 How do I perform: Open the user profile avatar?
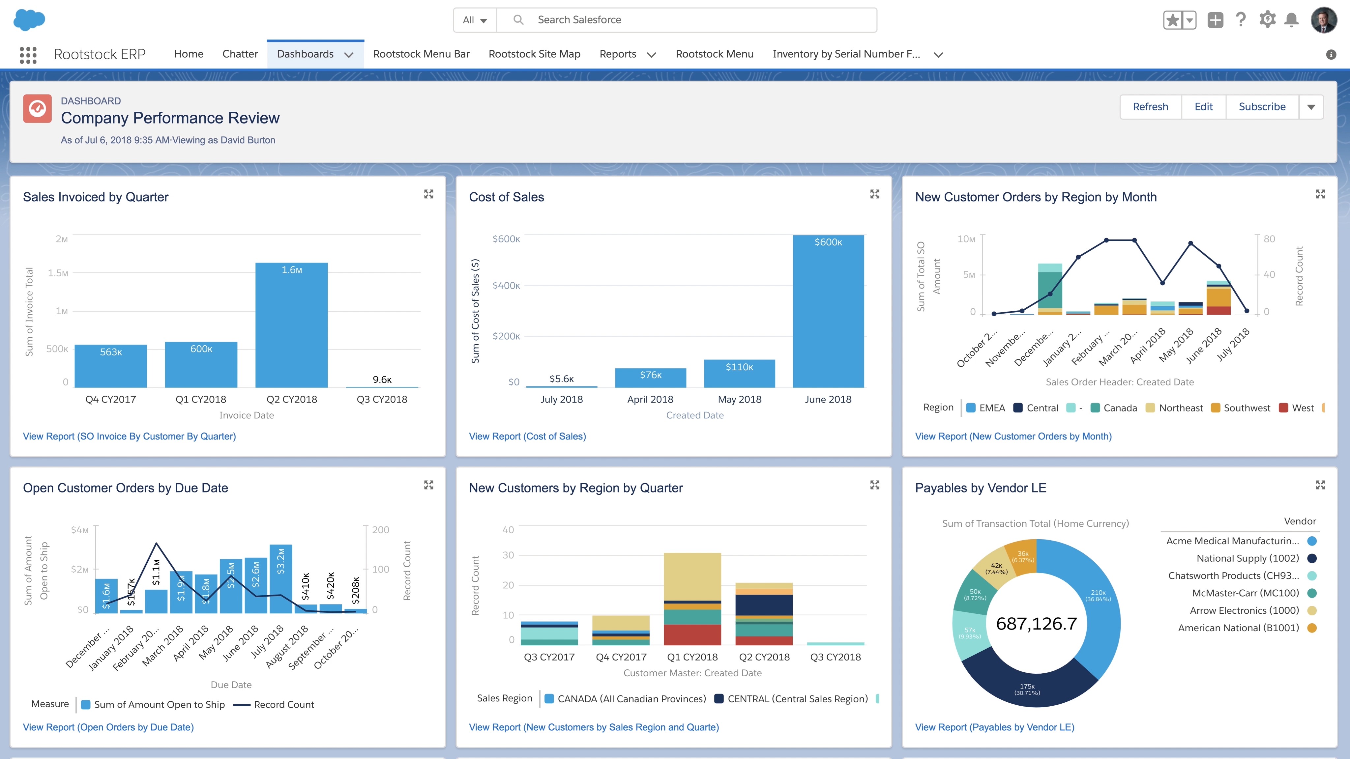pos(1324,20)
